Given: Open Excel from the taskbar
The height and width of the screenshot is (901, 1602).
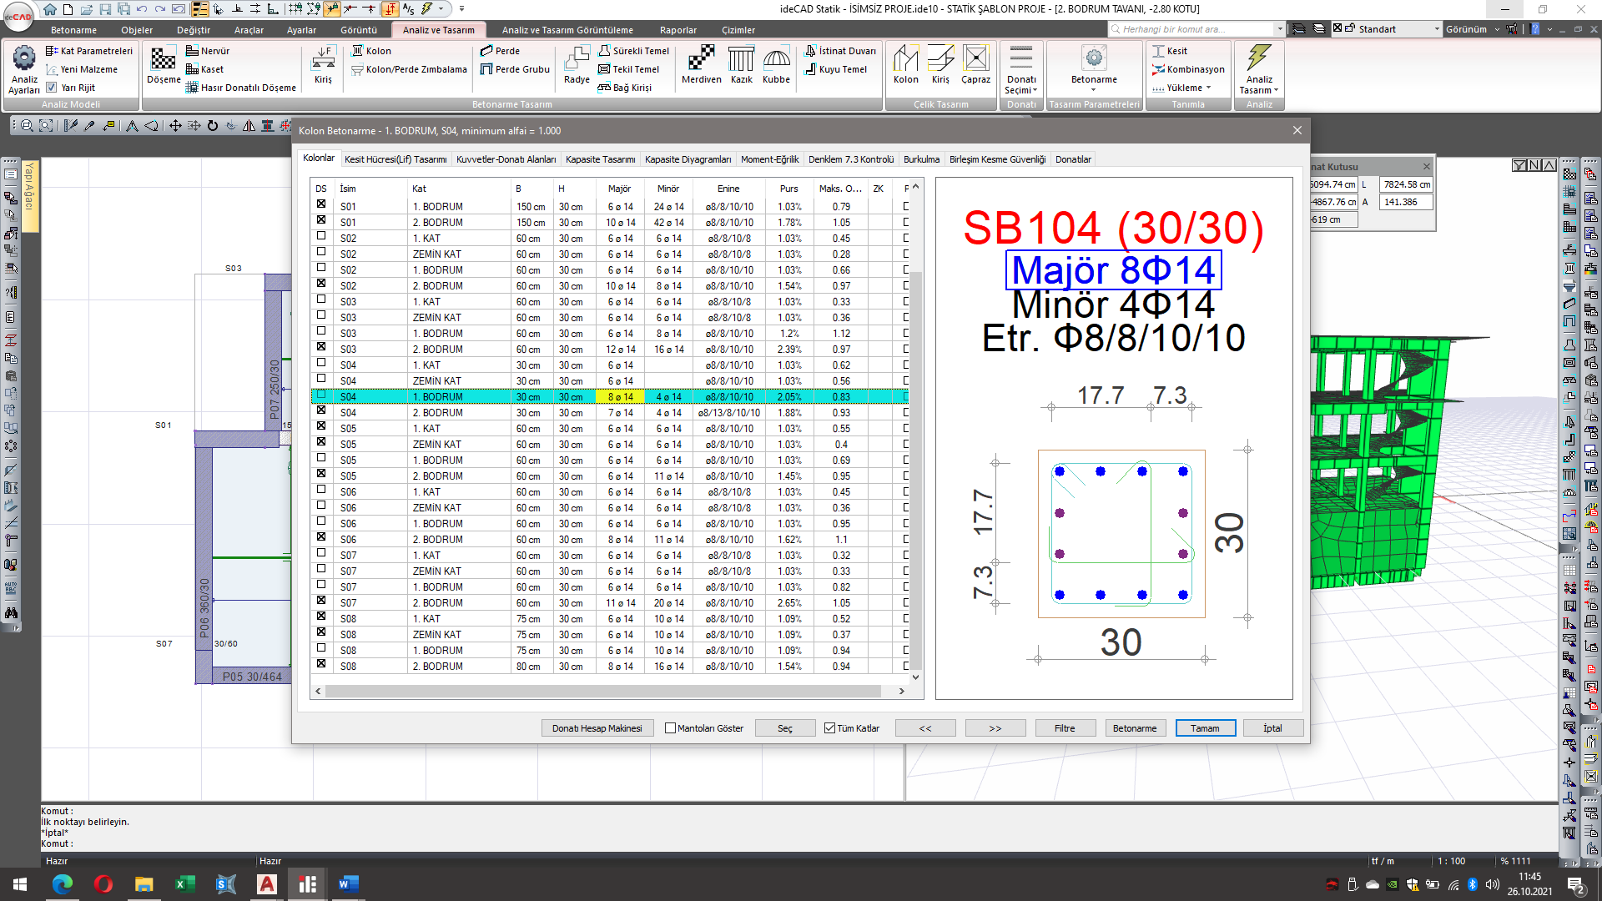Looking at the screenshot, I should coord(184,883).
